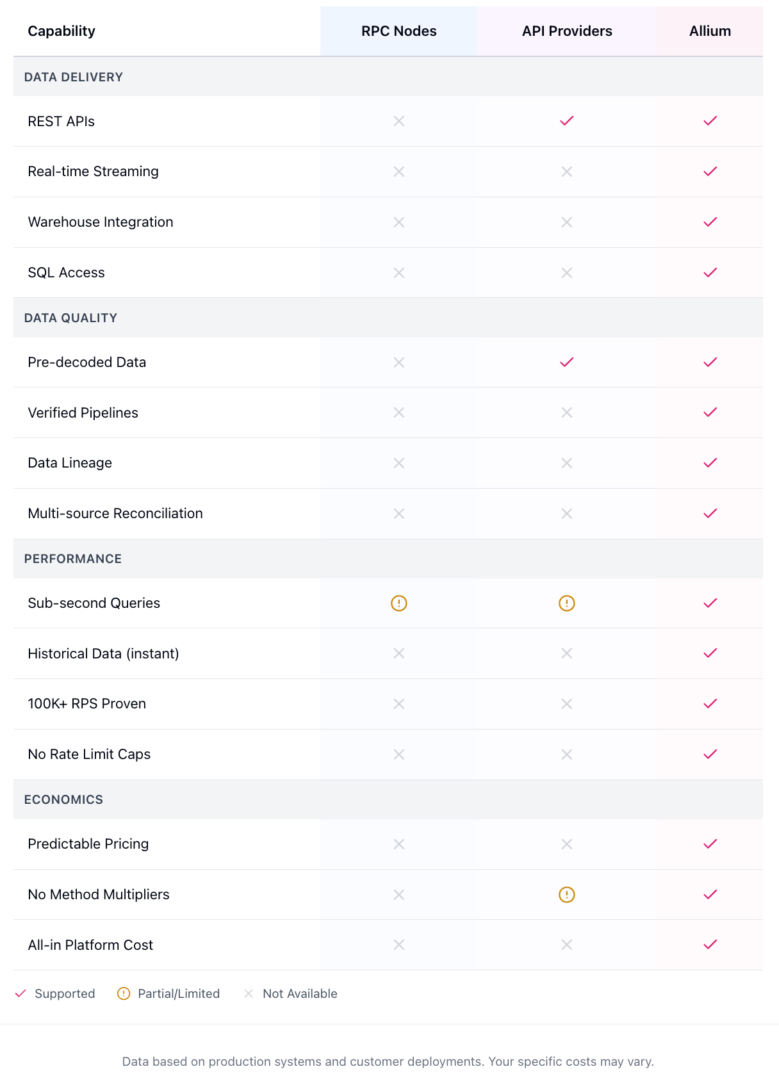Click the REST APIs checkmark under API Providers

point(566,121)
